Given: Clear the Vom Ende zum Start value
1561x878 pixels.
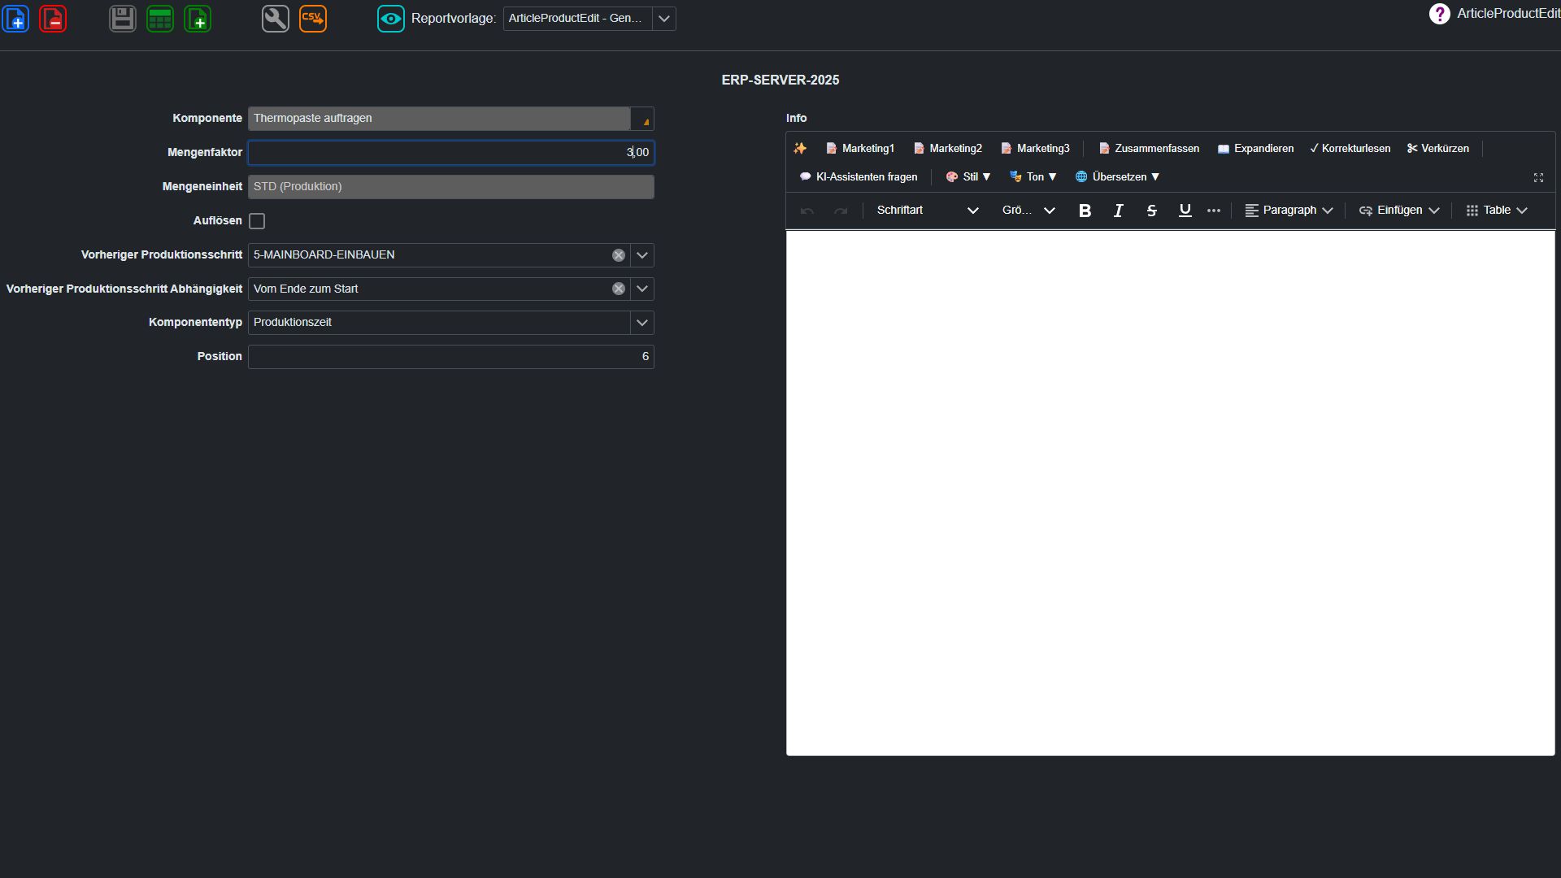Looking at the screenshot, I should coord(619,289).
